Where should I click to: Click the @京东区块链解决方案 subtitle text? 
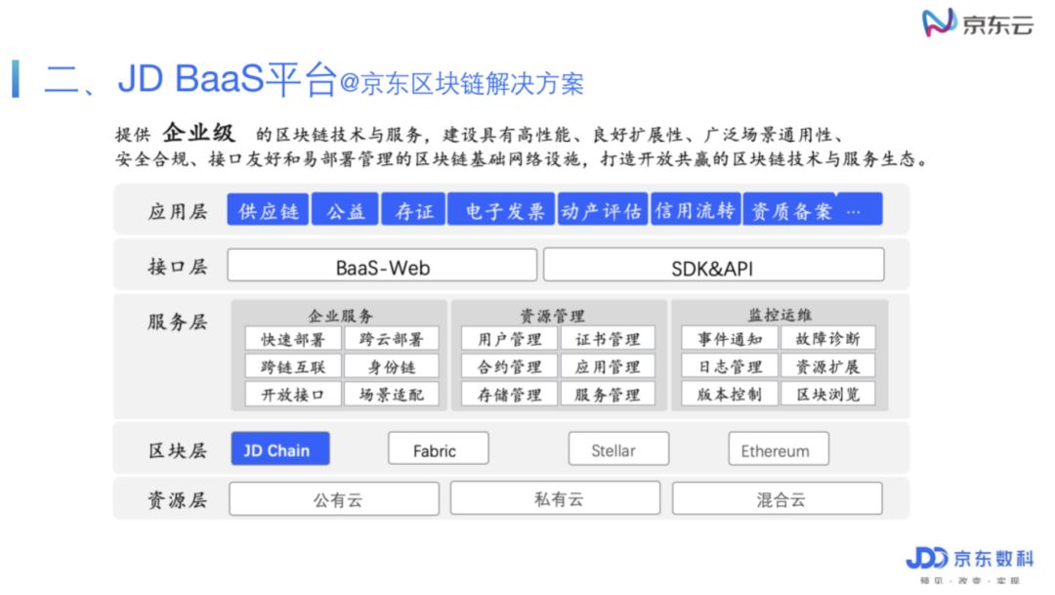461,83
